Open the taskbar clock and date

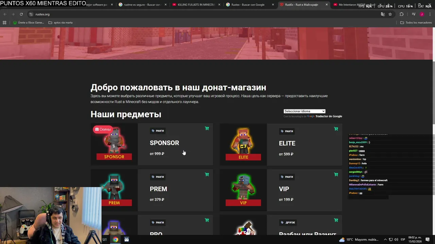tap(415, 240)
